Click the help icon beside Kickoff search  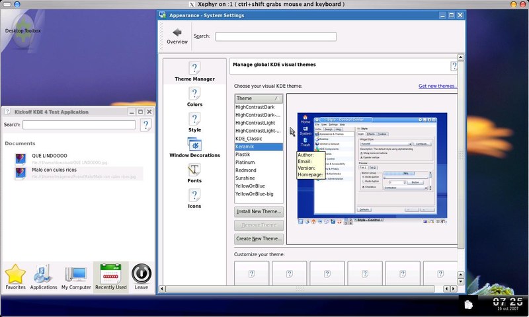point(145,125)
